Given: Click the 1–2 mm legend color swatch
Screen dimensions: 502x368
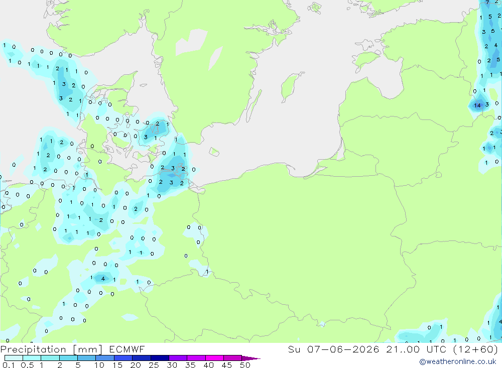Looking at the screenshot, I should pos(50,358).
